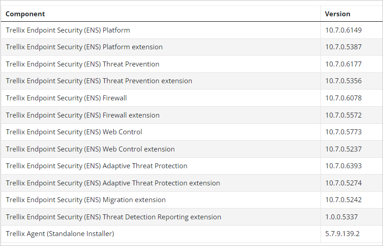Image resolution: width=383 pixels, height=246 pixels.
Task: Click version number 5.7.9.139.2
Action: (342, 234)
